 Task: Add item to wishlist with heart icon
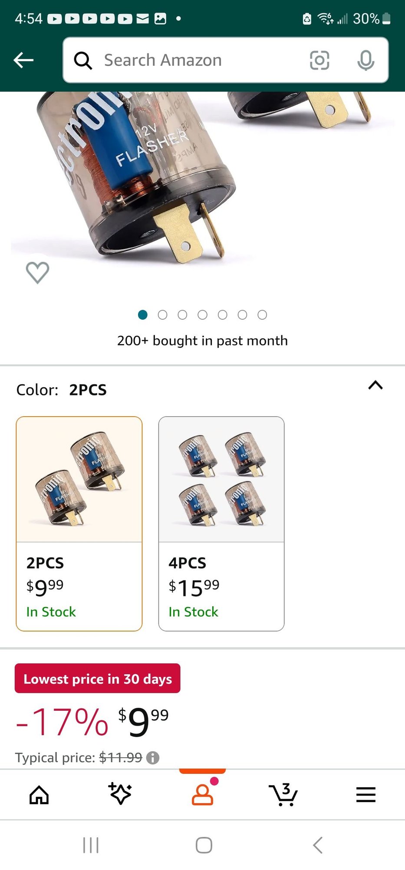pos(38,273)
